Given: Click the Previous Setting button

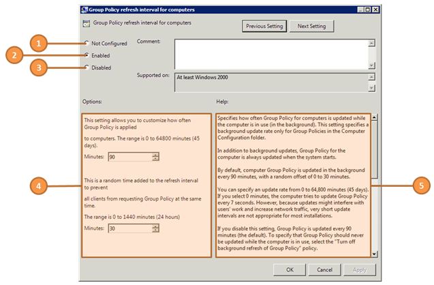Looking at the screenshot, I should (x=264, y=26).
